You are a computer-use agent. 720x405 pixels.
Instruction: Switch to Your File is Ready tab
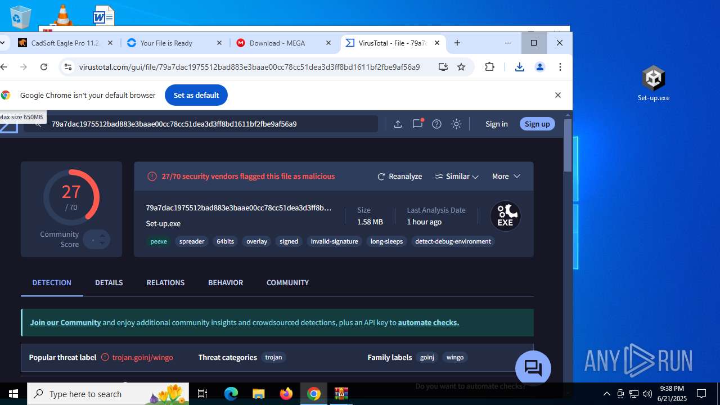(x=175, y=43)
